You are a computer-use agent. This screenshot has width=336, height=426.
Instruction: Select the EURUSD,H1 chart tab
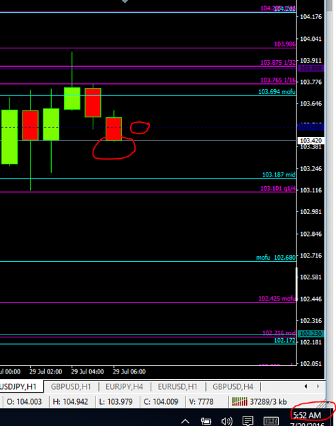178,386
